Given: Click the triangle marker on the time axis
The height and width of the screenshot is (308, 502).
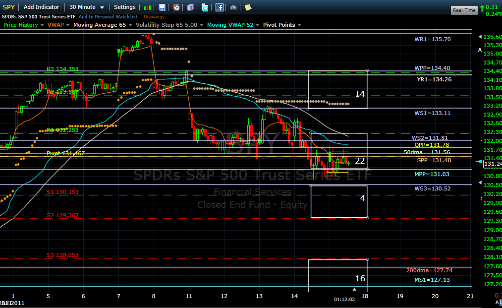Looking at the screenshot, I should [354, 290].
